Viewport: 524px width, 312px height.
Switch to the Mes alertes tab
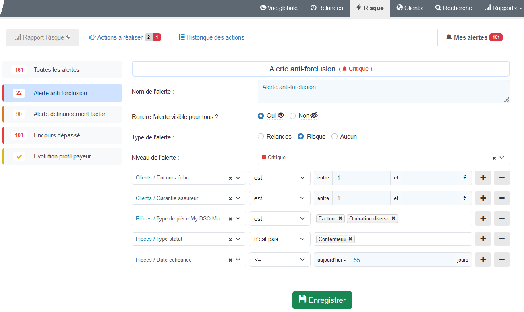473,37
